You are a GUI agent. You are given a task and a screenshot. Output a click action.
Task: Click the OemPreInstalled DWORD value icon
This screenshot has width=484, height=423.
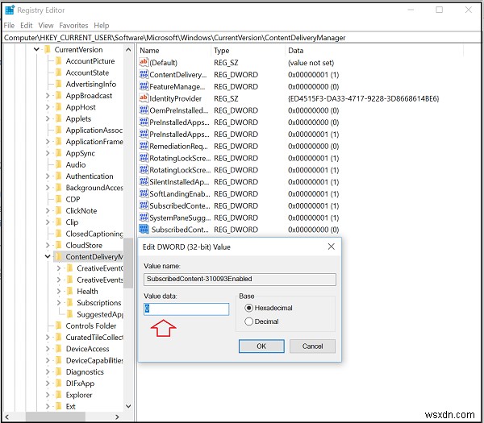[144, 110]
